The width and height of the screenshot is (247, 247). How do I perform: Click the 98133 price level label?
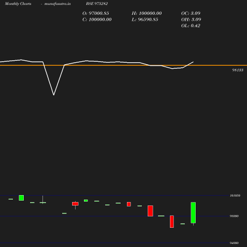(x=238, y=70)
